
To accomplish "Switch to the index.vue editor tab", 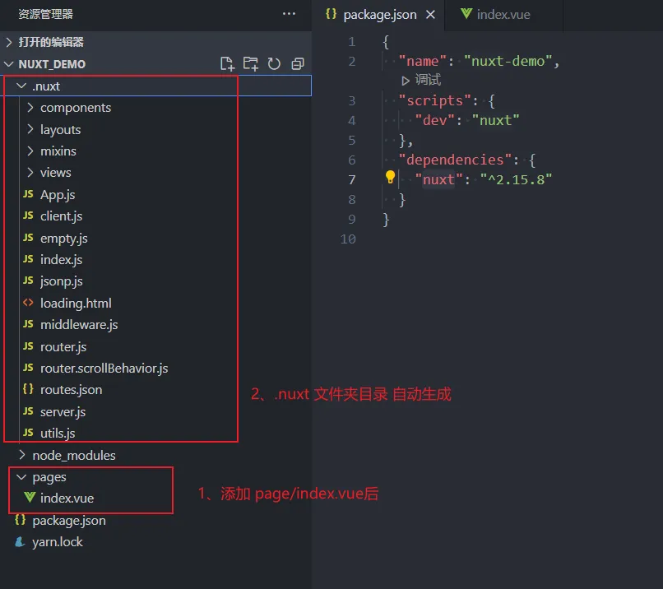I will [504, 15].
